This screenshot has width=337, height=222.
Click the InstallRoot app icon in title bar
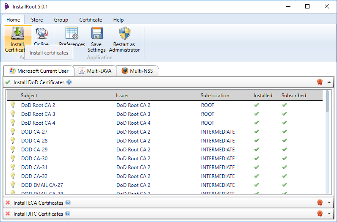point(7,6)
